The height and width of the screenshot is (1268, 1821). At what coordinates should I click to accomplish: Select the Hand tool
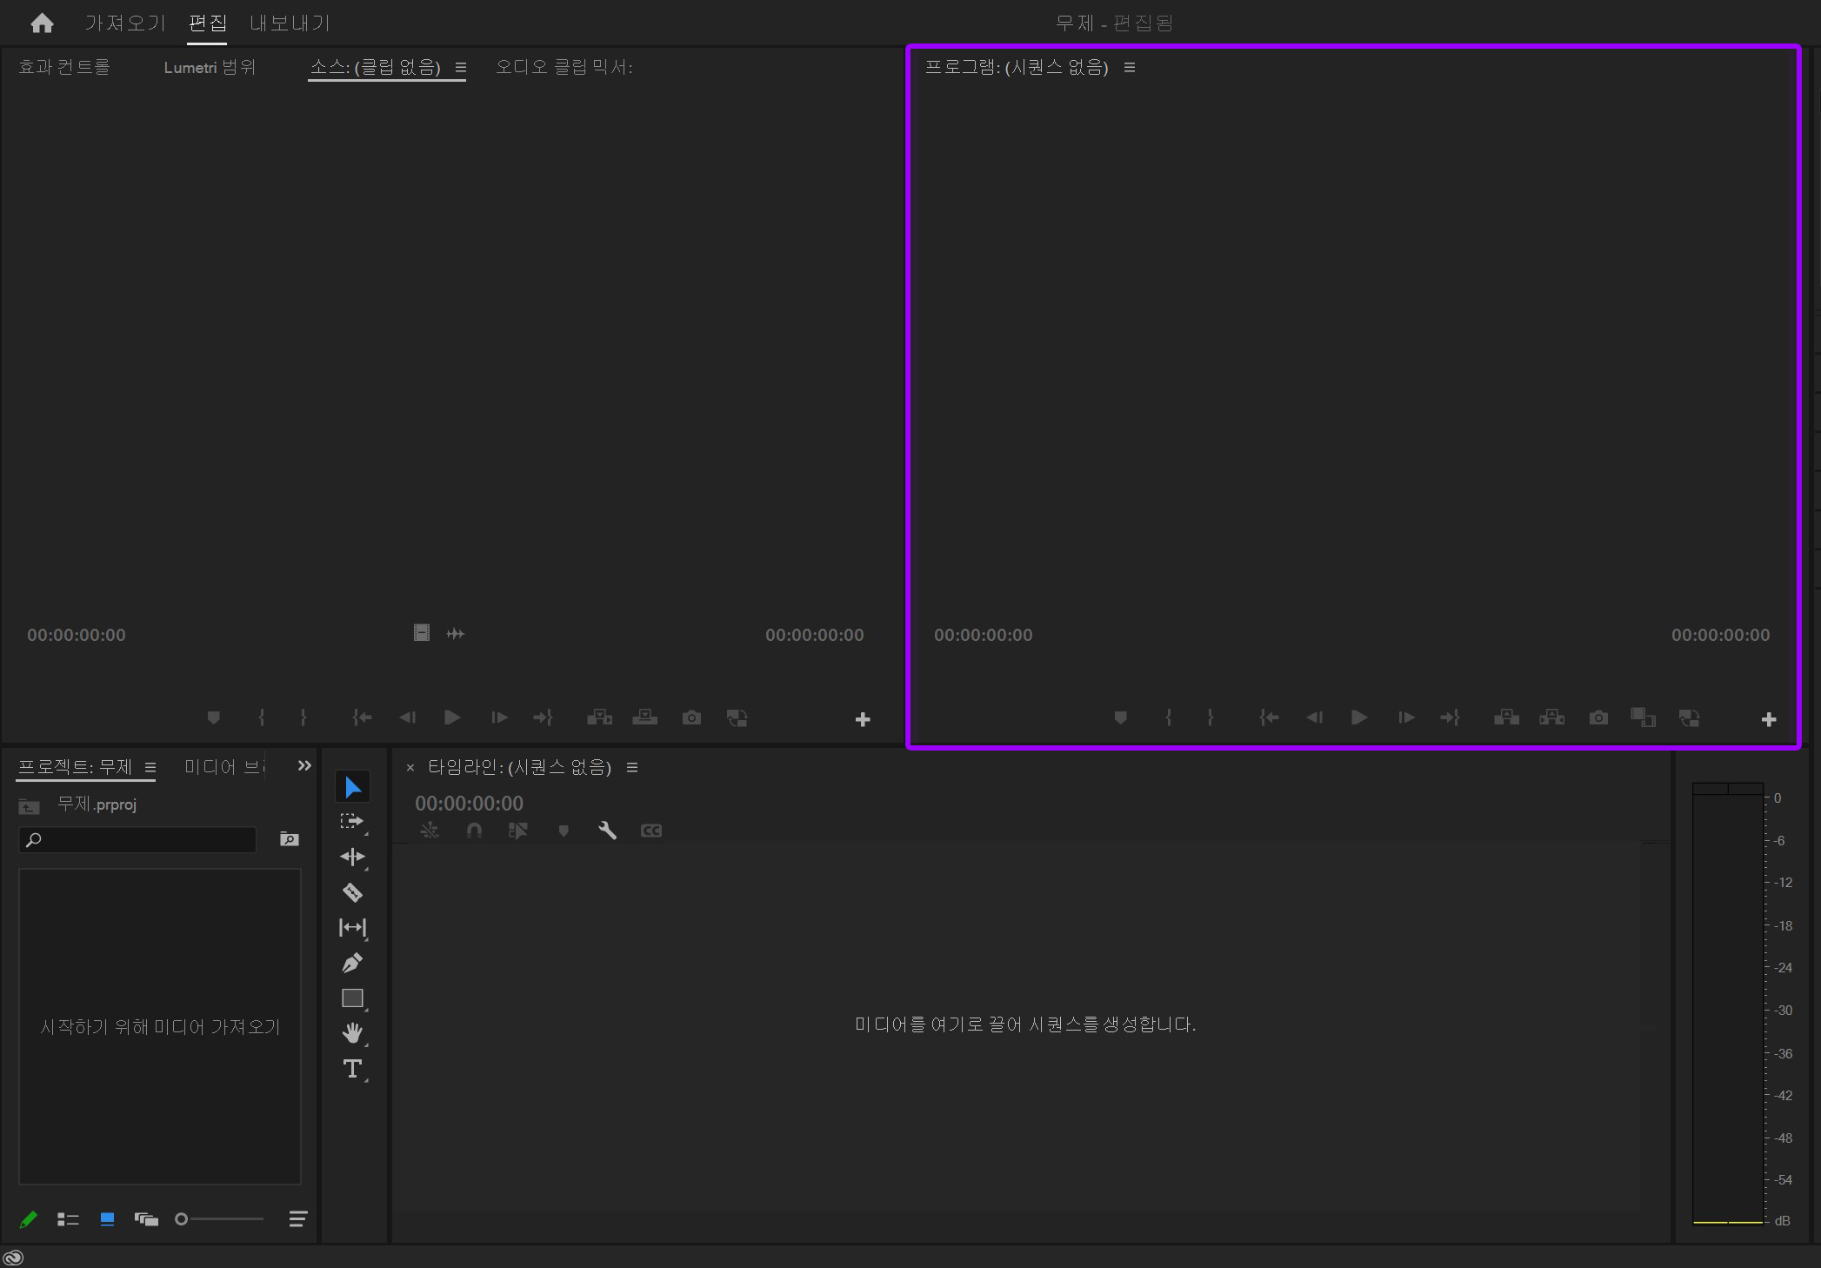352,1033
